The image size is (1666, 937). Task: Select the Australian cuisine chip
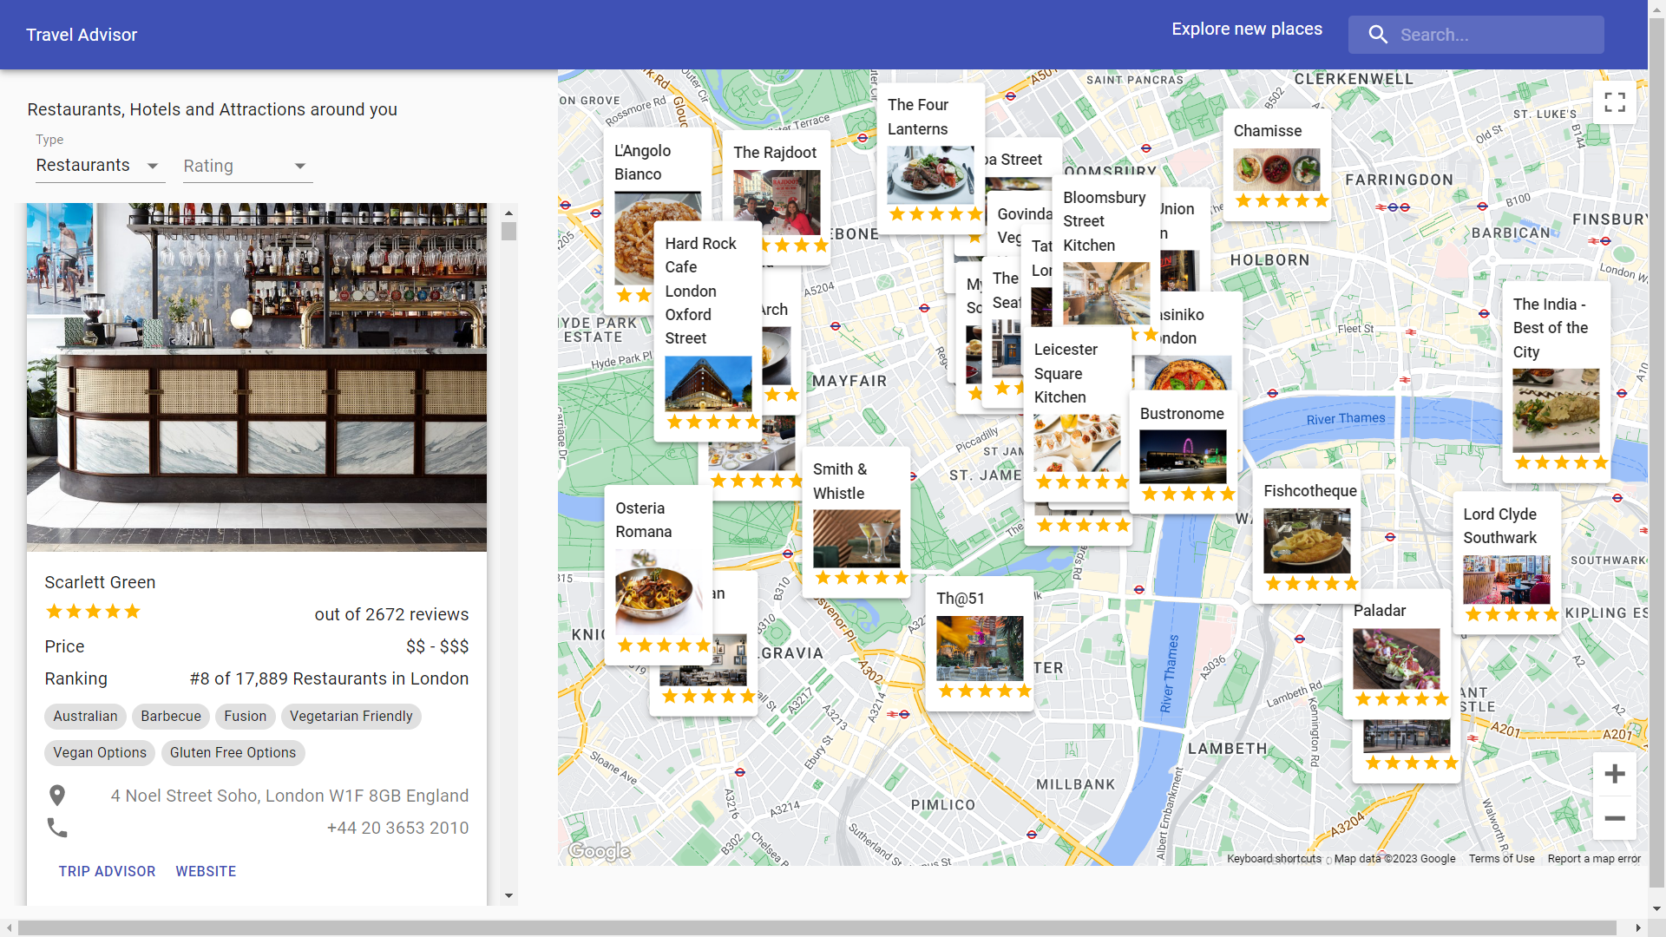click(x=85, y=716)
